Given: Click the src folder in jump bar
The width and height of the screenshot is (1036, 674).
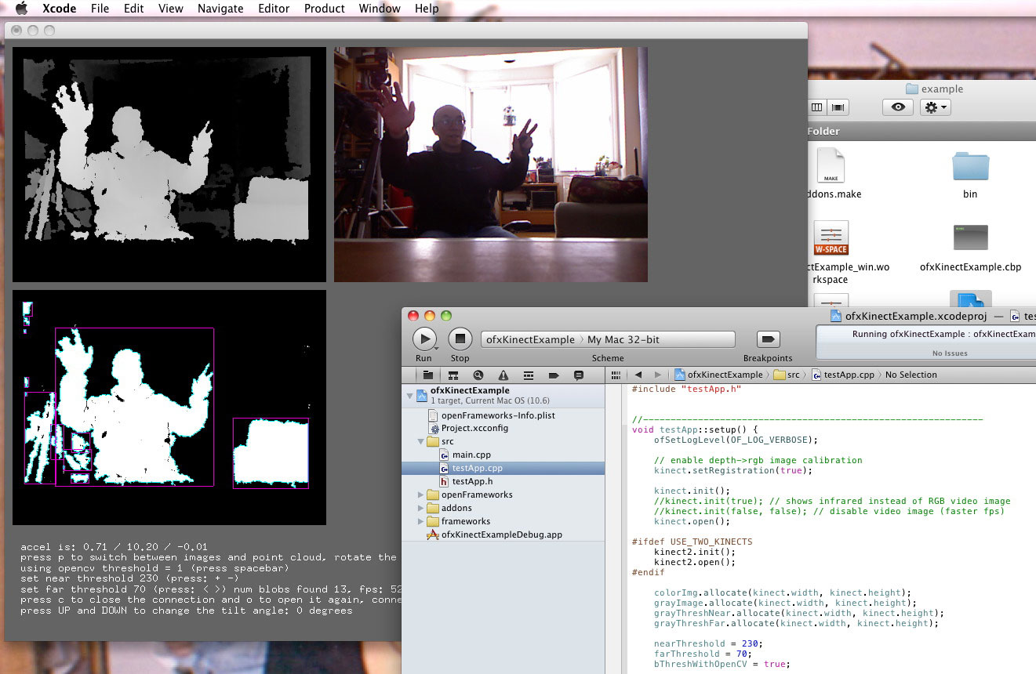Looking at the screenshot, I should pyautogui.click(x=787, y=375).
